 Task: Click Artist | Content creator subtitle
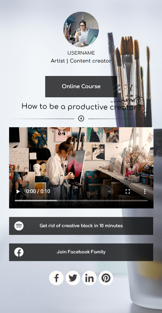[81, 61]
